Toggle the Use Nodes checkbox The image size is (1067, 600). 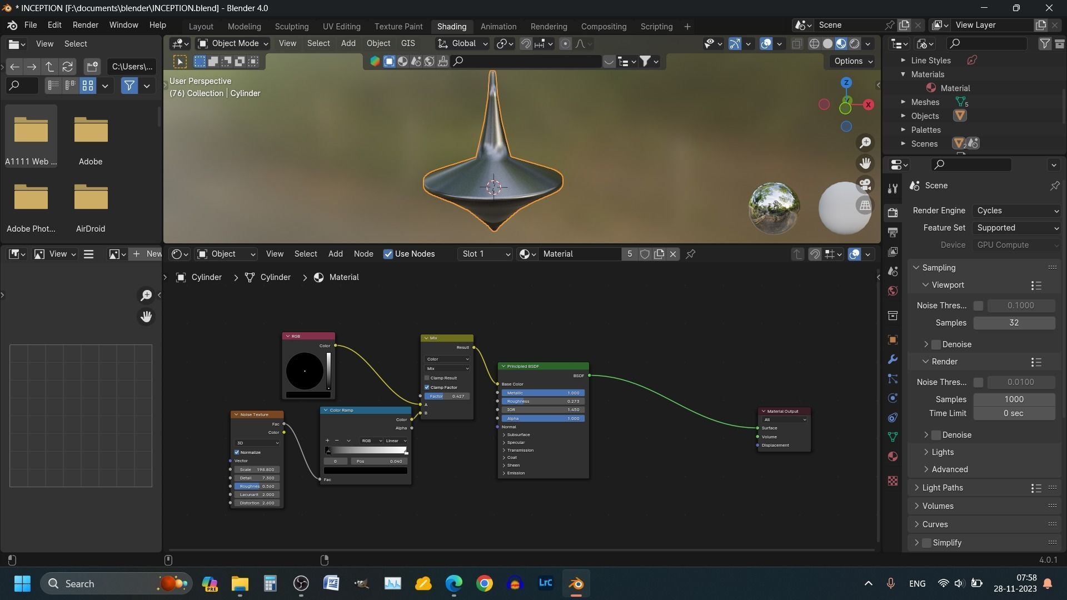tap(388, 254)
